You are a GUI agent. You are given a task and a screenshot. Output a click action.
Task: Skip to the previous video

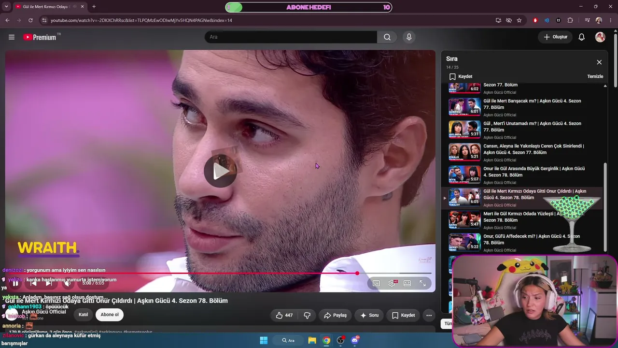33,283
